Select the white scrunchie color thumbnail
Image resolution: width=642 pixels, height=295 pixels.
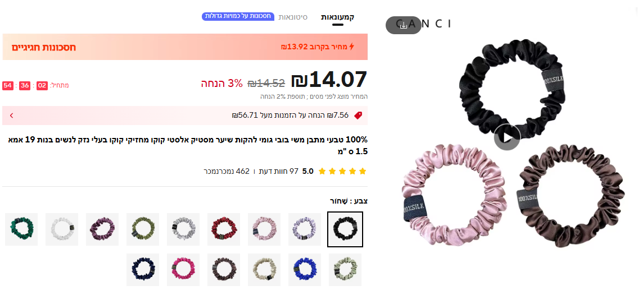pyautogui.click(x=62, y=229)
